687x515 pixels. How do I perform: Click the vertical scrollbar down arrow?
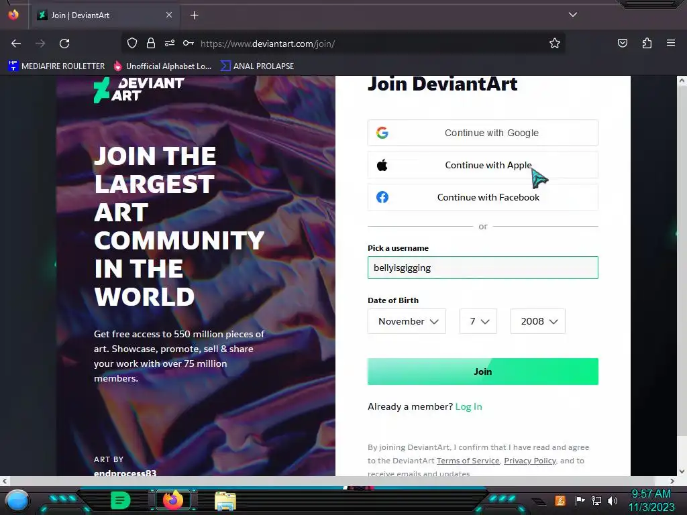682,471
